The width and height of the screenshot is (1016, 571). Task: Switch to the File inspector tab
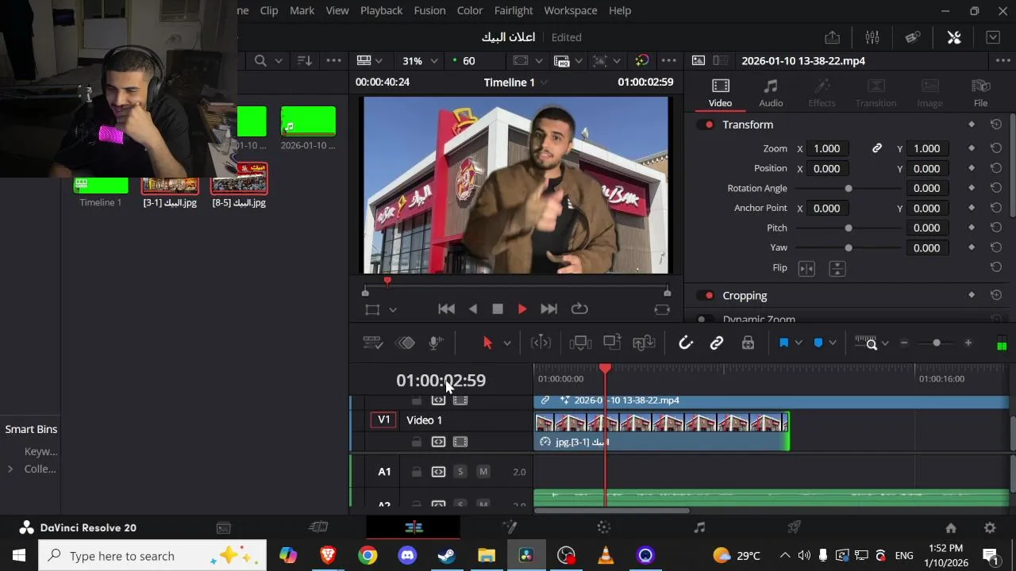point(980,93)
